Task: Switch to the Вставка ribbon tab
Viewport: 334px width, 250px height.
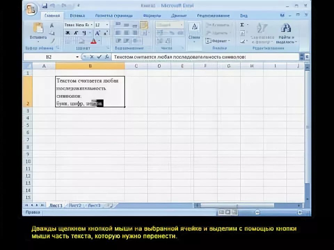Action: click(77, 16)
